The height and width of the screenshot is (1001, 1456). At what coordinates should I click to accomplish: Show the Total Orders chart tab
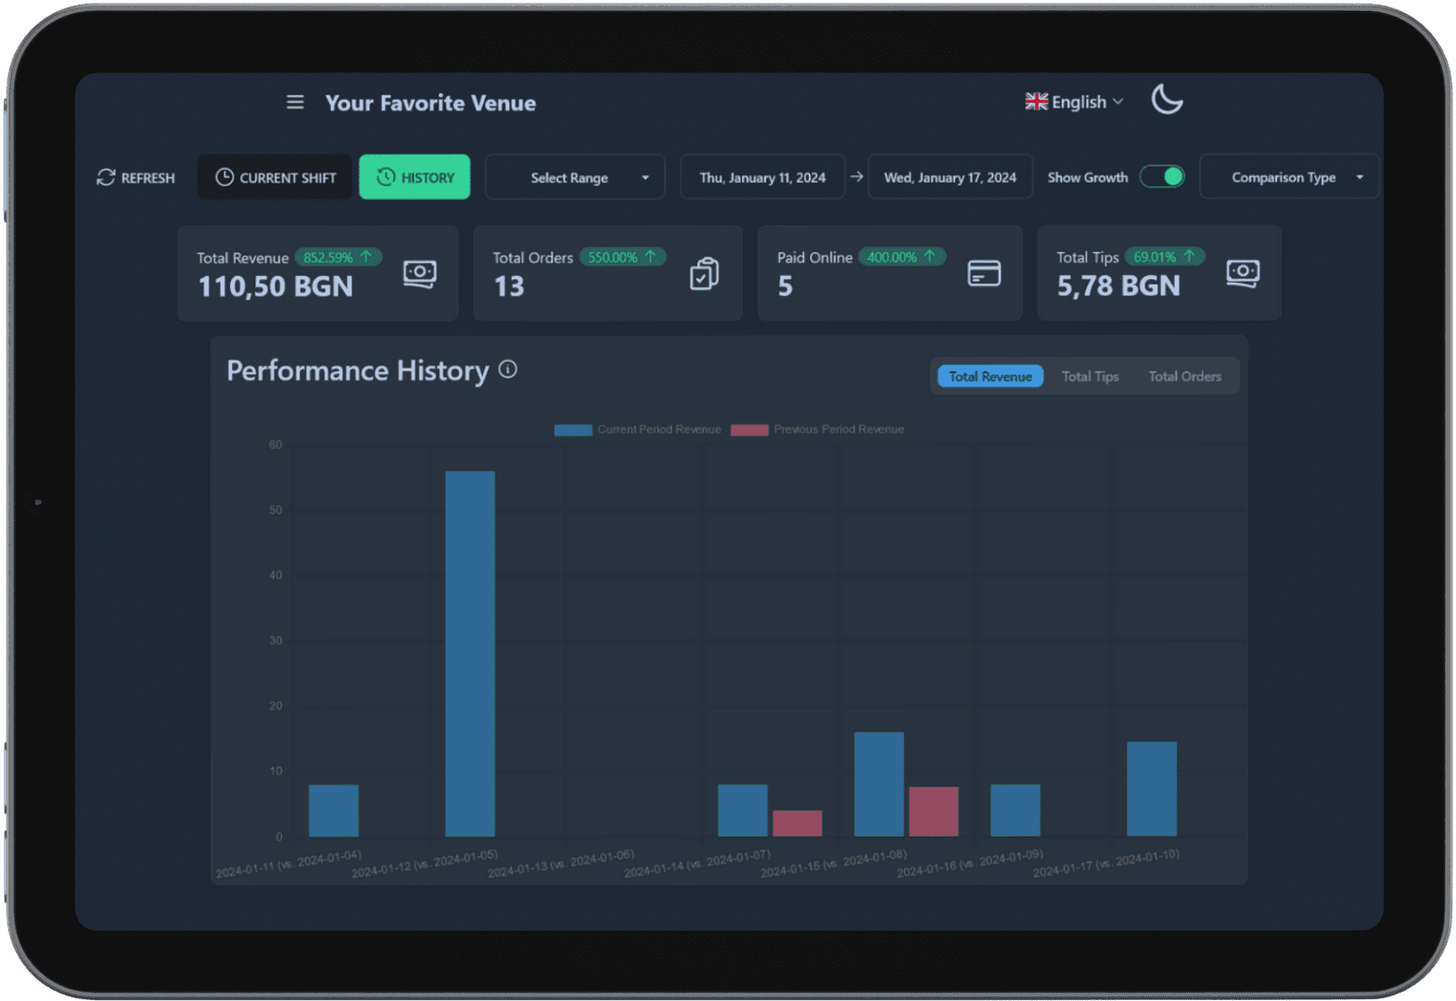[x=1184, y=376]
